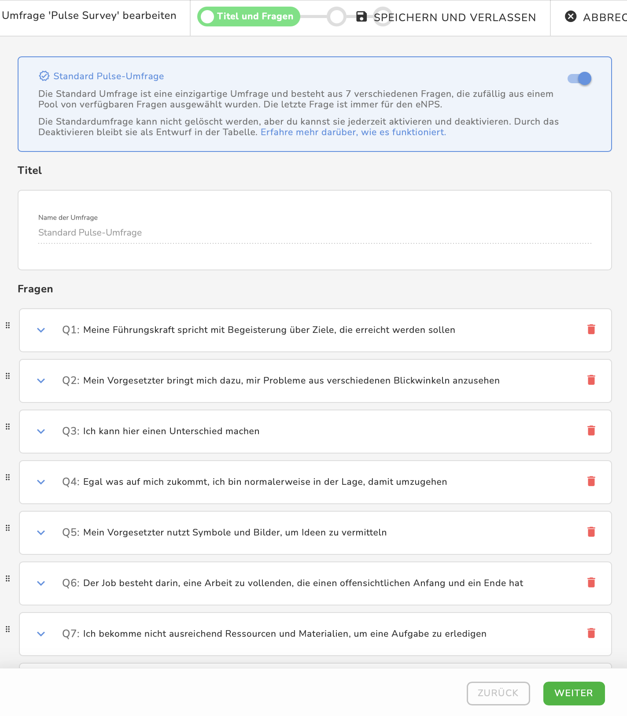Select the Q3 text 'Ich kann hier einen Unterschied machen'
The height and width of the screenshot is (716, 627).
point(171,431)
